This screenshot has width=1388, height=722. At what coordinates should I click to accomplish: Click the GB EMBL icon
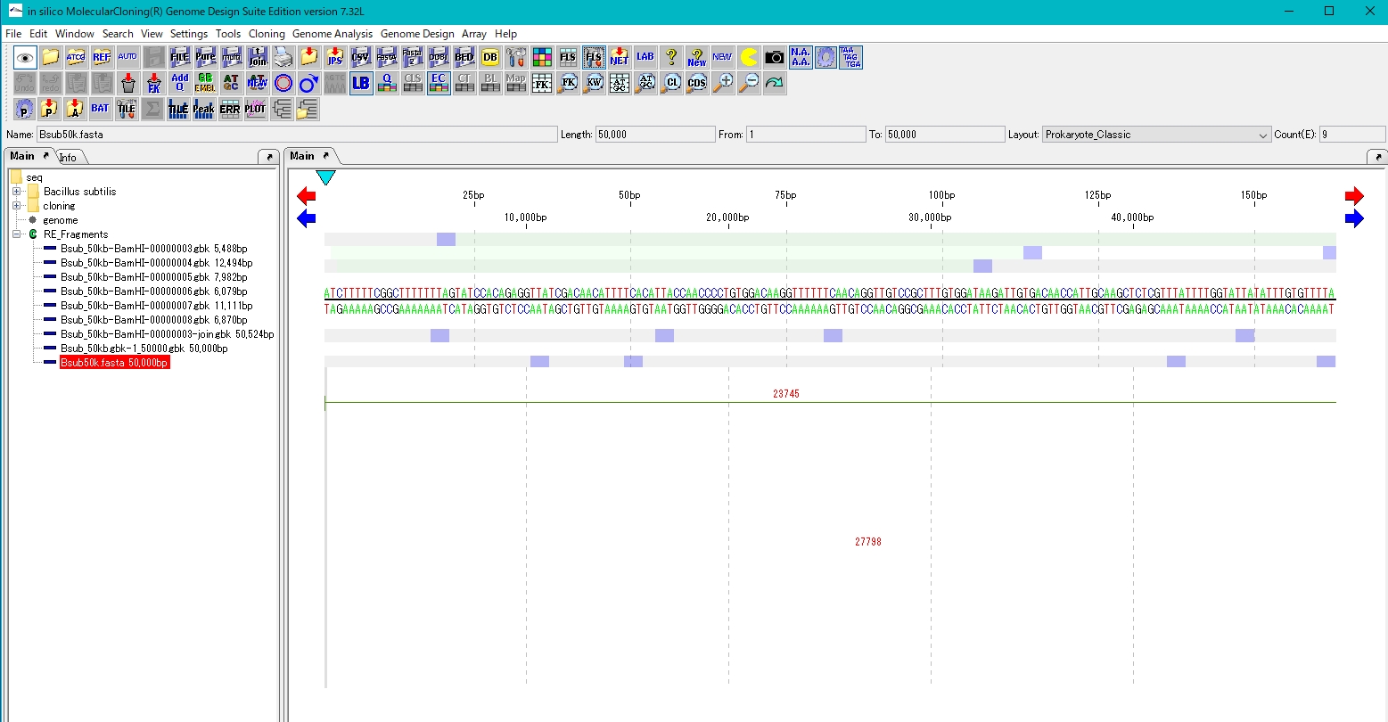click(205, 84)
